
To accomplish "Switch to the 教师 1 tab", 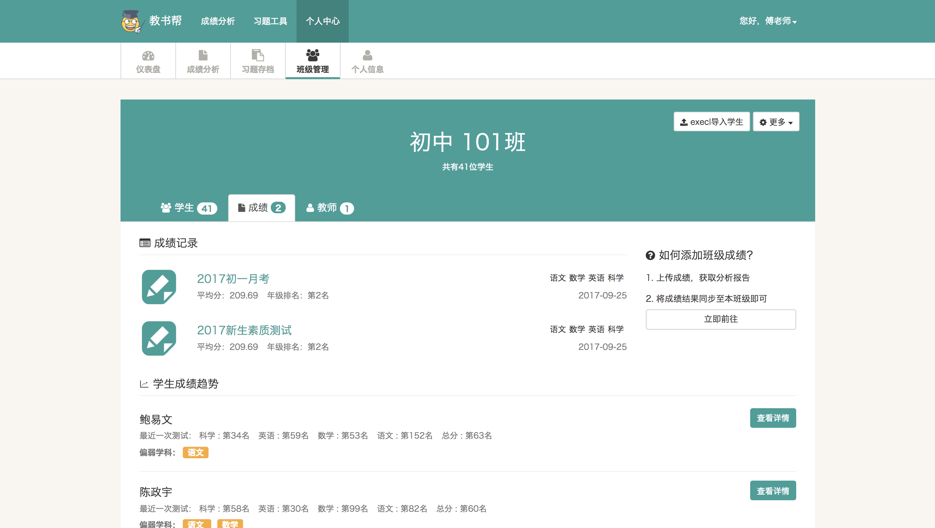I will click(330, 208).
